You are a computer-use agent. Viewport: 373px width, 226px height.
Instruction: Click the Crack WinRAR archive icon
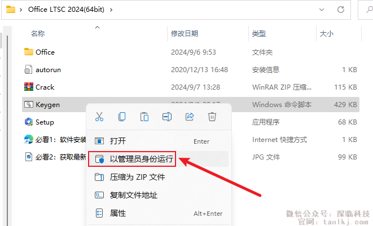point(29,87)
